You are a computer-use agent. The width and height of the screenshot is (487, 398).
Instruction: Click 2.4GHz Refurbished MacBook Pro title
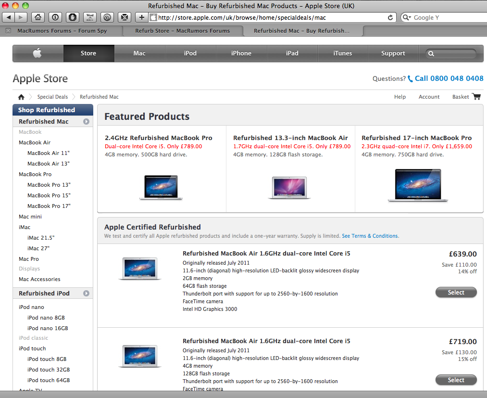click(159, 138)
